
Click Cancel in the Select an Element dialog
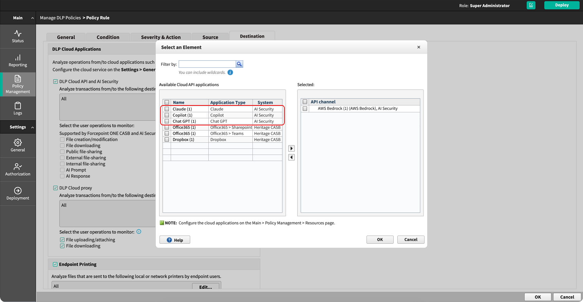tap(411, 240)
